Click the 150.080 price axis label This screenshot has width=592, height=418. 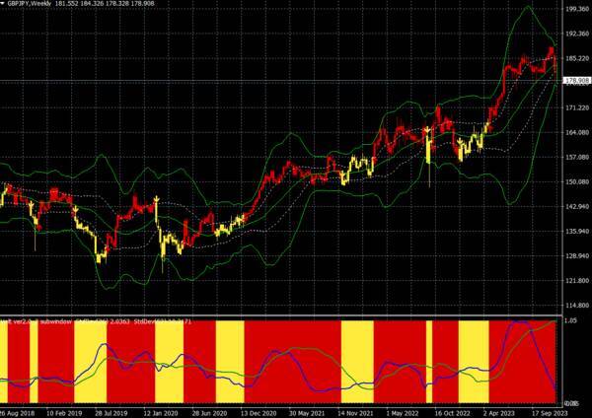pos(576,181)
